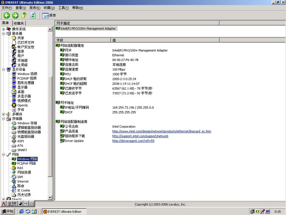This screenshot has height=215, width=286.
Task: Select the 字体 font icon
Action: pos(14,110)
